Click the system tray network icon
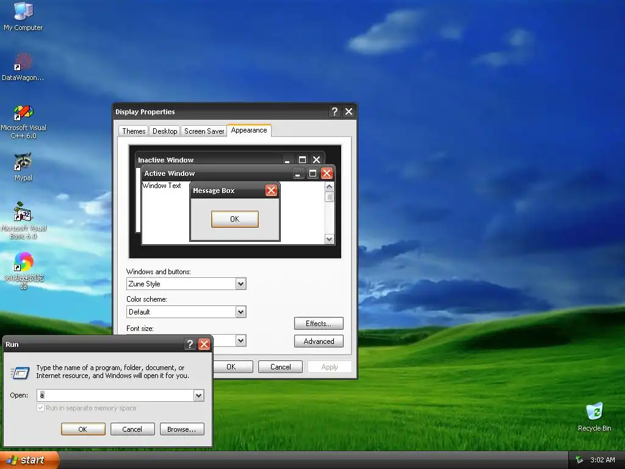The width and height of the screenshot is (625, 469). 579,460
